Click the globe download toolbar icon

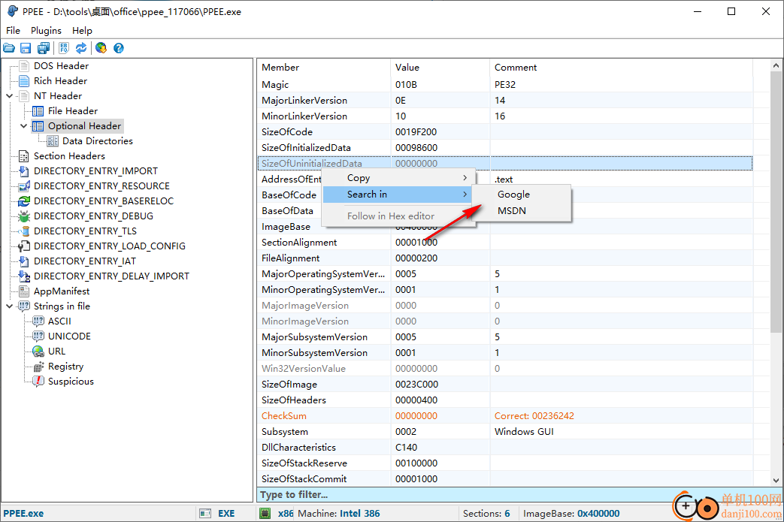click(x=101, y=48)
